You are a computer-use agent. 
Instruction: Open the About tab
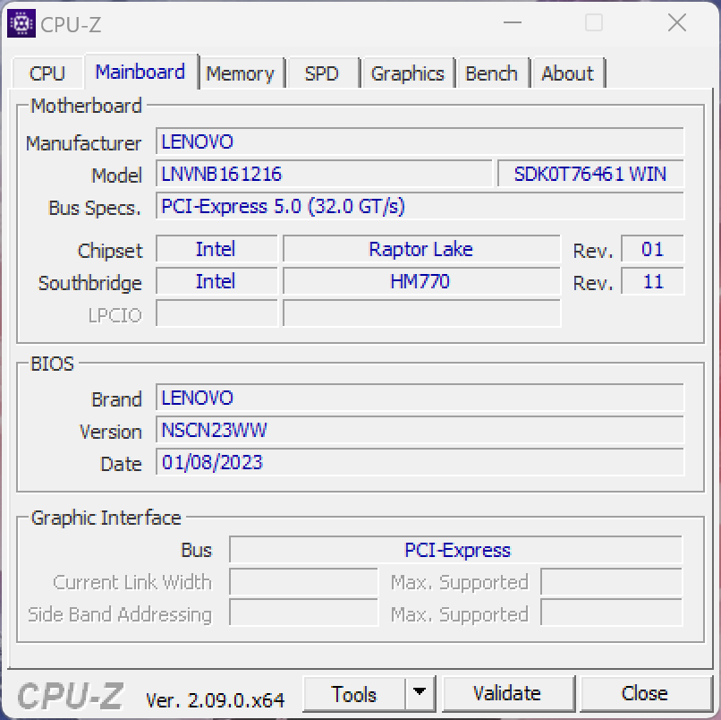pyautogui.click(x=567, y=73)
